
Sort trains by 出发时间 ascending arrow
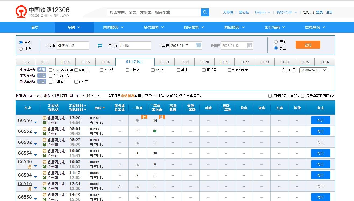85,106
